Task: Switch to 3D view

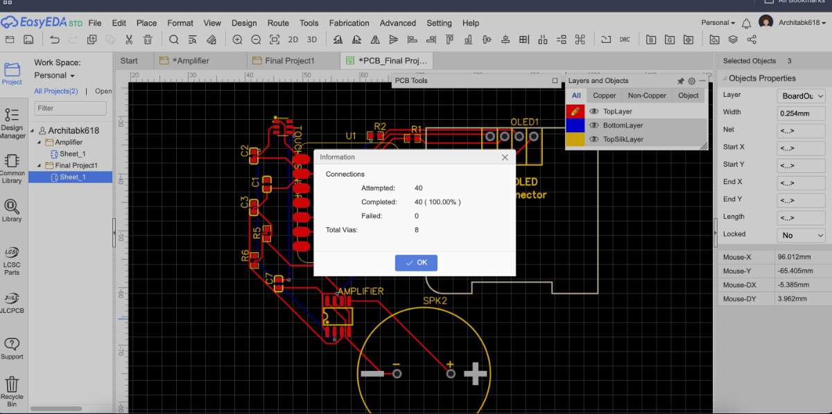Action: [312, 39]
